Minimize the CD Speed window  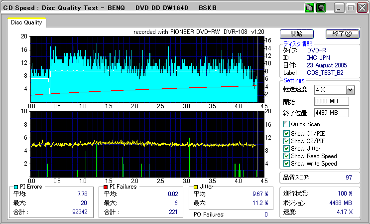click(339, 8)
